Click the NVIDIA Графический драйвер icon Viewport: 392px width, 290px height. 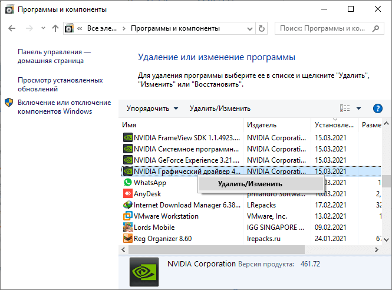point(128,172)
